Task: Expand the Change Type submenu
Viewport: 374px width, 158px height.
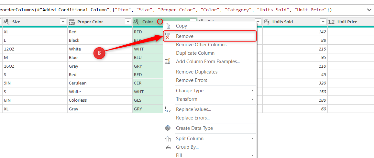Action: pos(252,91)
